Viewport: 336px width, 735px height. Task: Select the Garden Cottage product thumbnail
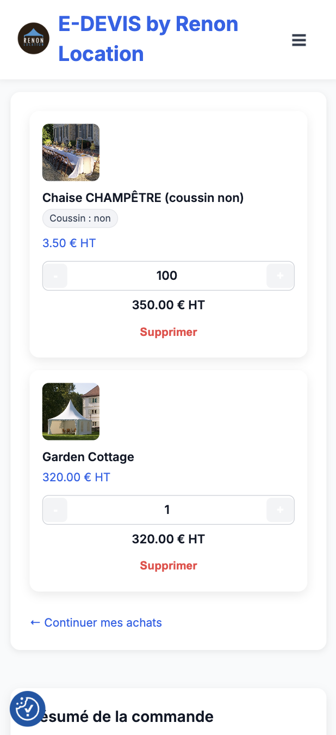coord(71,412)
